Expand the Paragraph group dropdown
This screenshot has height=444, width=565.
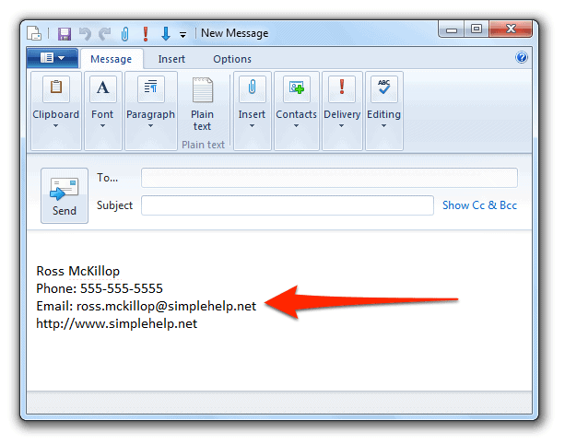(x=150, y=110)
